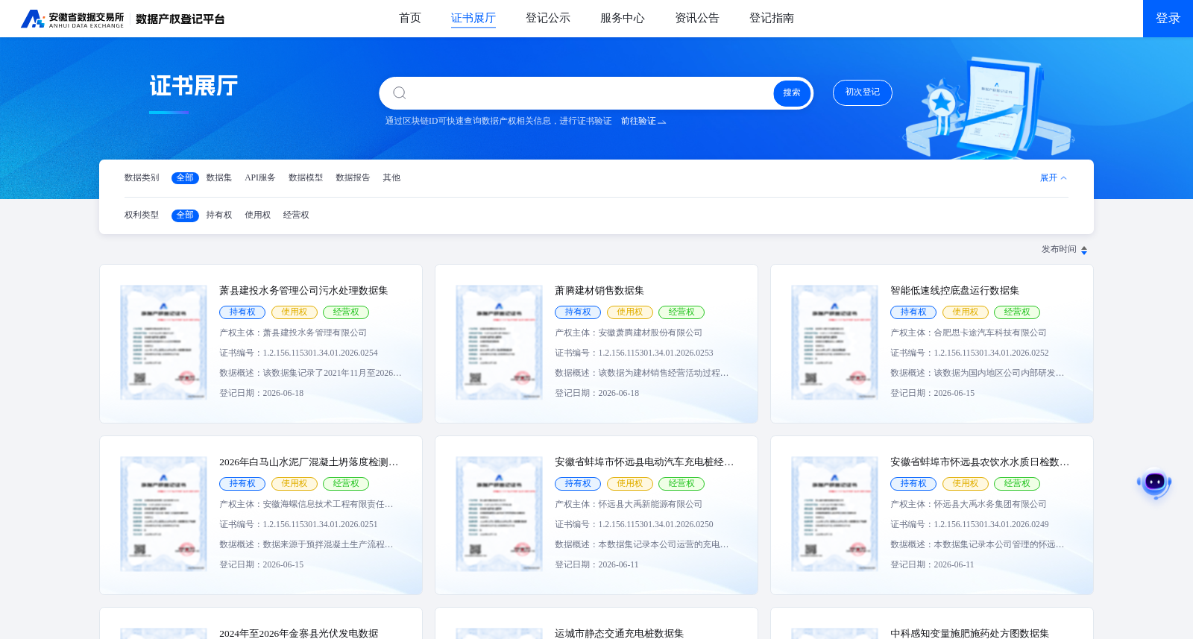Filter data category by 数据报告
Viewport: 1193px width, 639px height.
[x=353, y=177]
